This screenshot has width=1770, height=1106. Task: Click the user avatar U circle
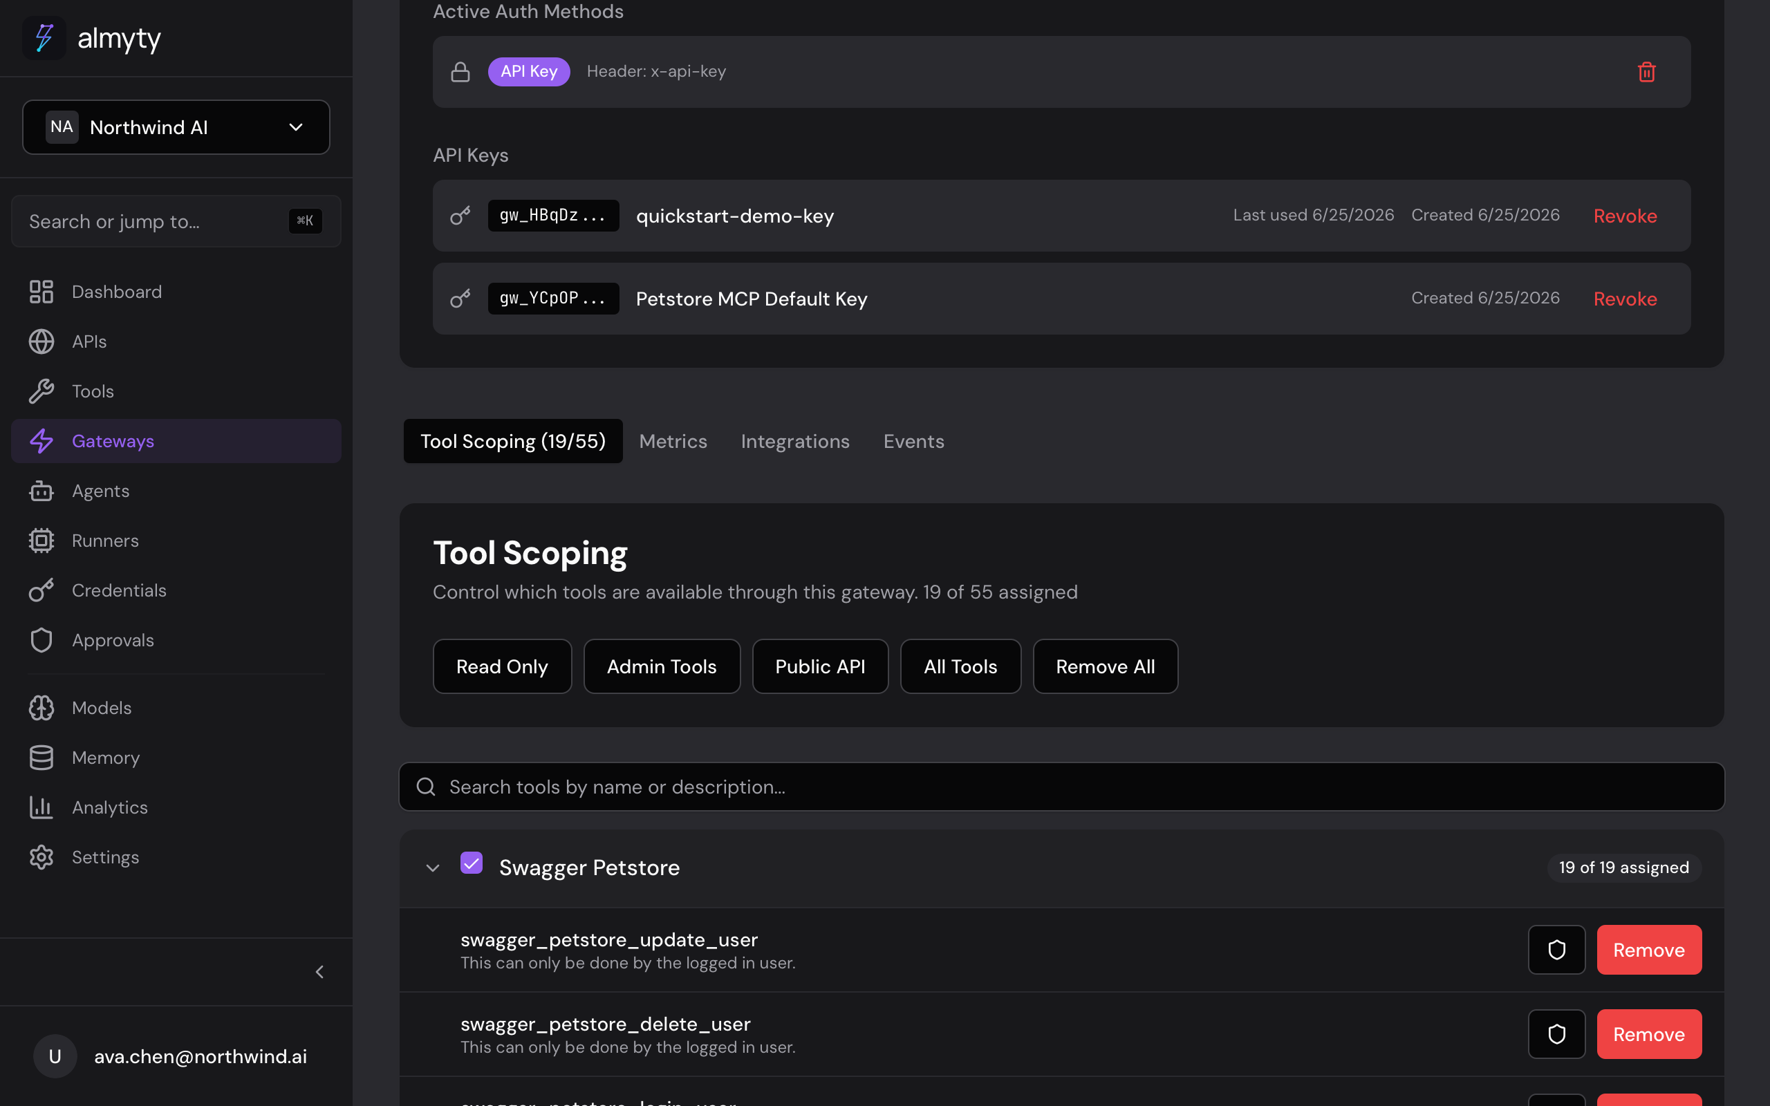click(55, 1056)
